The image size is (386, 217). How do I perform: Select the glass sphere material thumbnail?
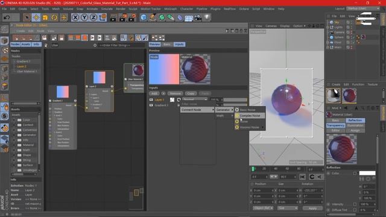(349, 95)
